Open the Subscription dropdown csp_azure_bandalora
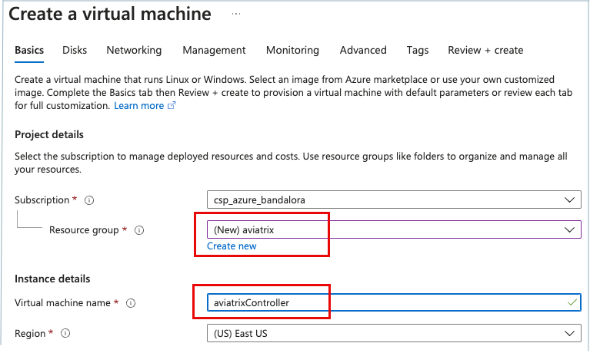The image size is (590, 353). (x=394, y=200)
